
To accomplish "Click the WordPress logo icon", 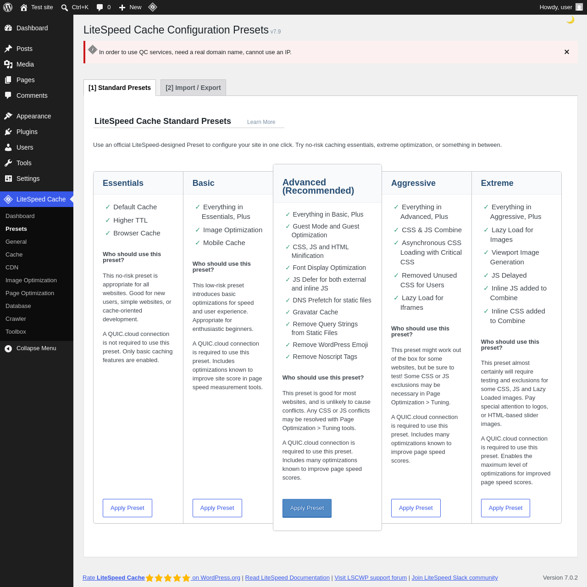I will click(x=8, y=7).
